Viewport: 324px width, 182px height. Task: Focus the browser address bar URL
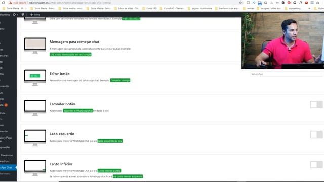click(x=70, y=3)
